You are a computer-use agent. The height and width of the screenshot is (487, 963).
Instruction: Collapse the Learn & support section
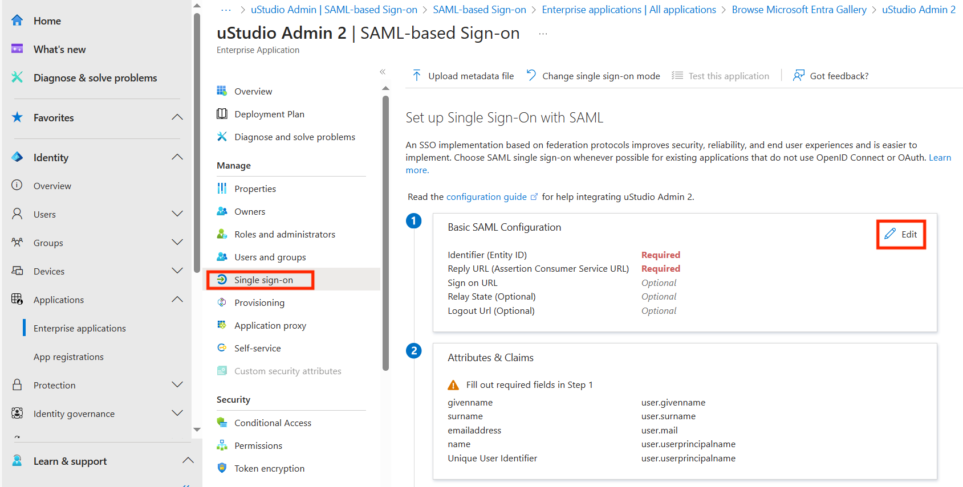click(x=188, y=461)
